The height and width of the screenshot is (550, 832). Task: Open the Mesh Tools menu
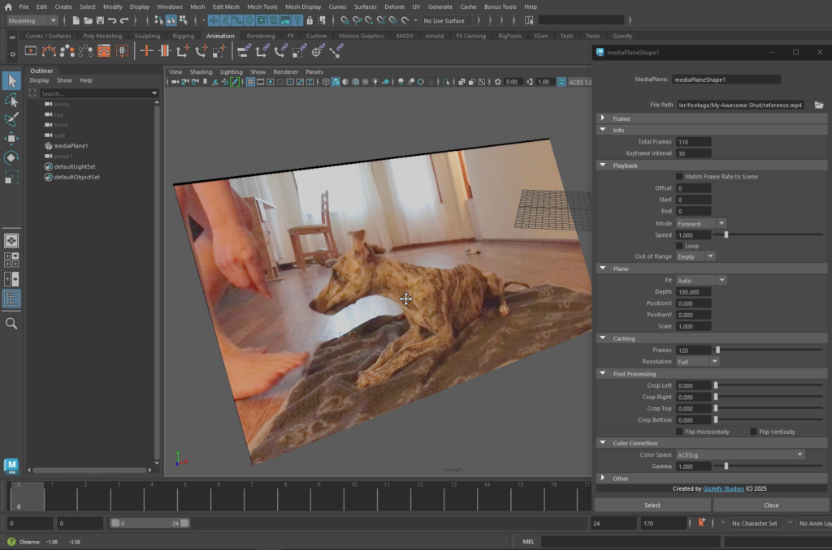tap(262, 6)
